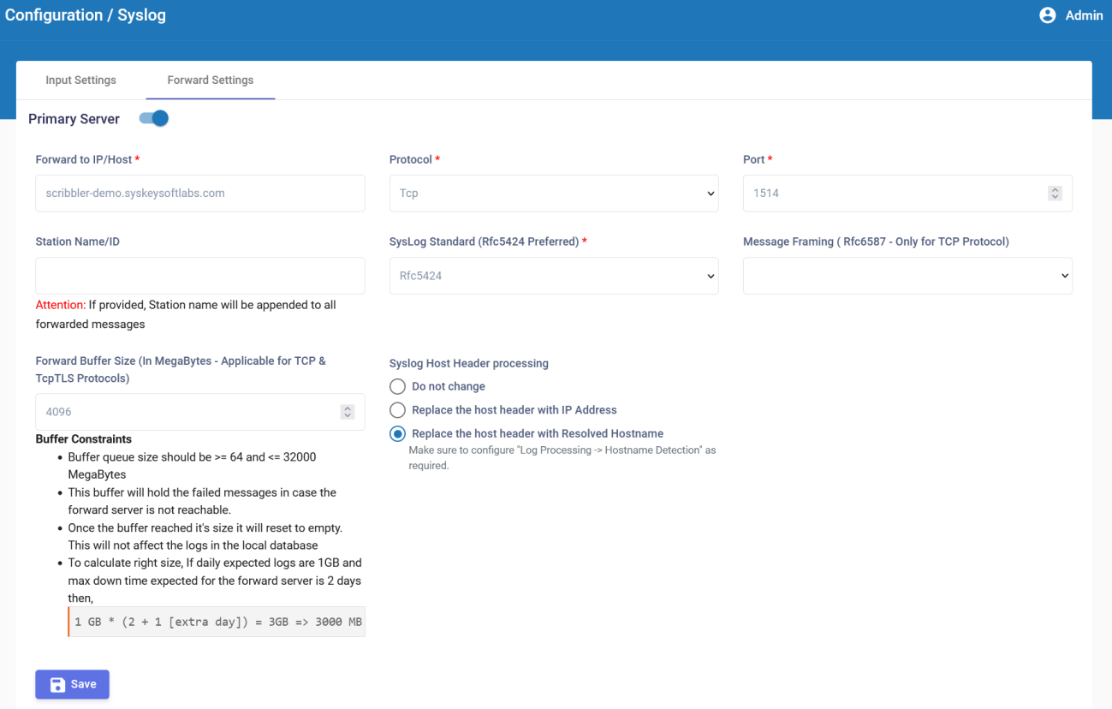Toggle the Primary Server switch off
This screenshot has height=709, width=1112.
(x=154, y=119)
